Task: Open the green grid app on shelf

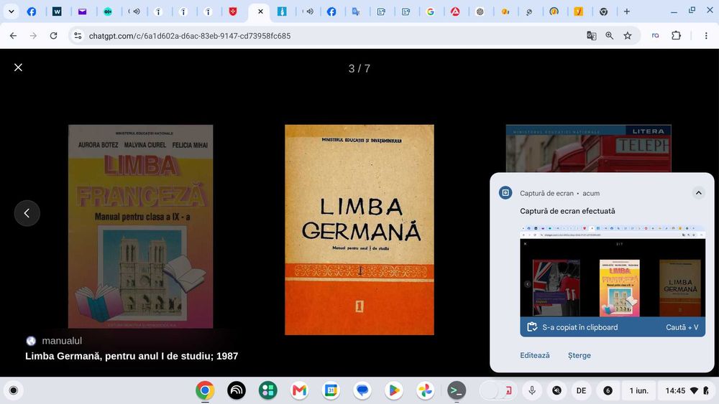Action: [267, 390]
